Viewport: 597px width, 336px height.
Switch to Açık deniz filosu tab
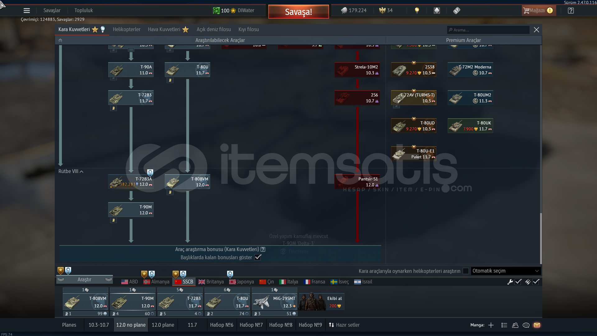[214, 30]
